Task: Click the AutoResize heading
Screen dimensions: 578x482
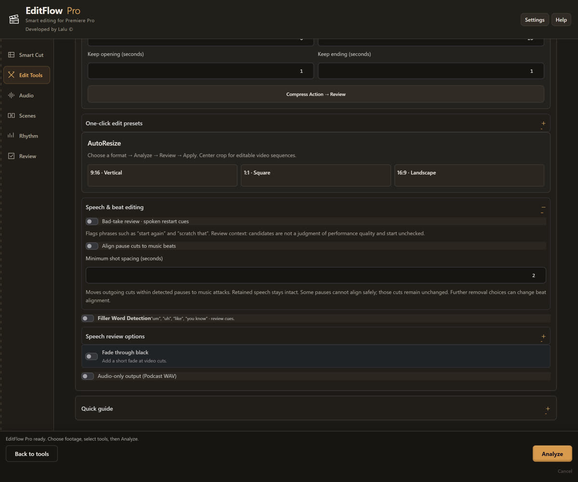Action: tap(104, 143)
